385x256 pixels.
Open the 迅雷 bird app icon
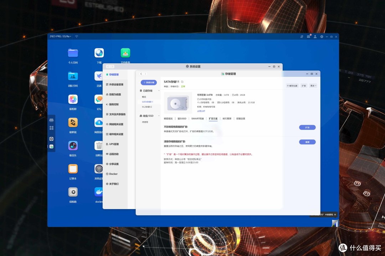point(99,76)
